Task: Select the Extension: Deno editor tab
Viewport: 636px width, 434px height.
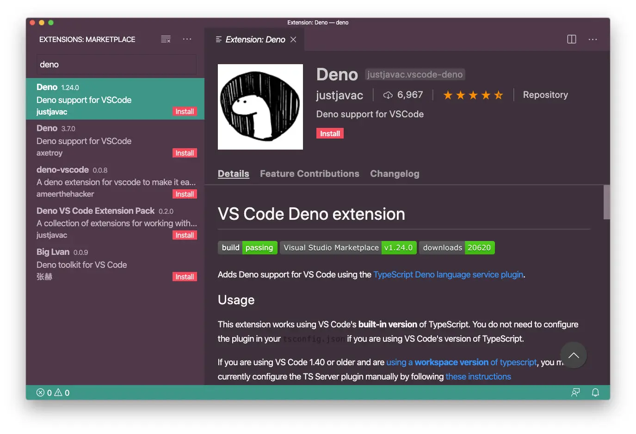Action: click(x=254, y=40)
